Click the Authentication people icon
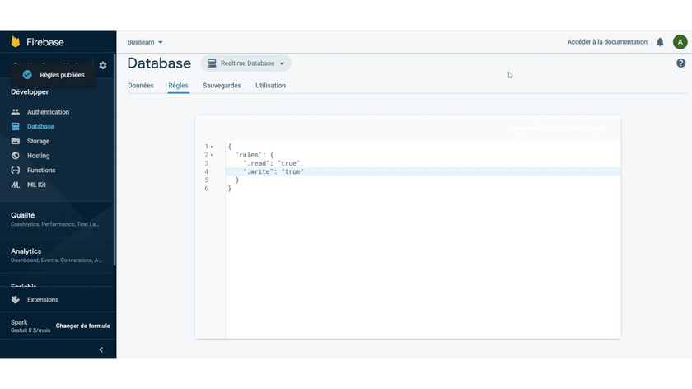The width and height of the screenshot is (692, 389). 16,112
